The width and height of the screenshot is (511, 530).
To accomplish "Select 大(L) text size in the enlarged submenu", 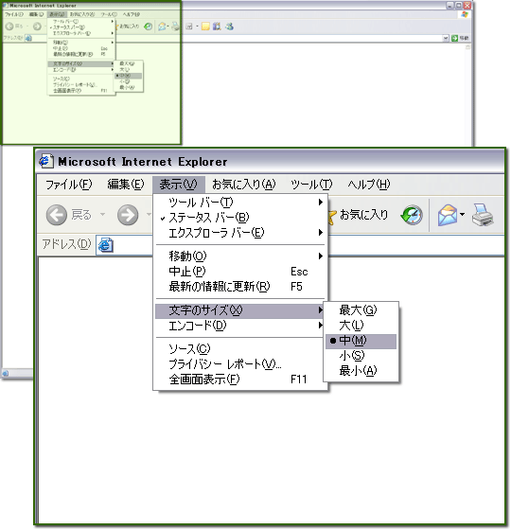I will 361,326.
